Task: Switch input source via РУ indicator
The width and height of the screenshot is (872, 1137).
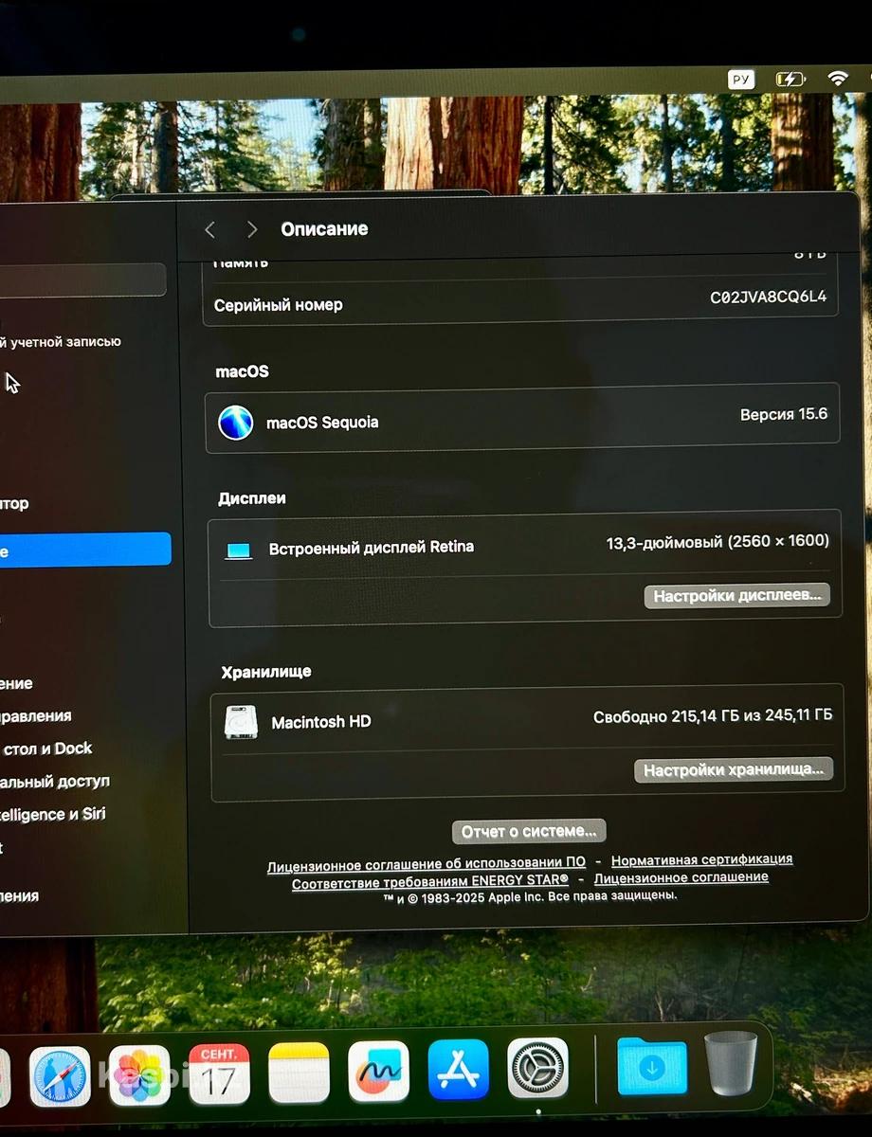Action: [x=741, y=80]
